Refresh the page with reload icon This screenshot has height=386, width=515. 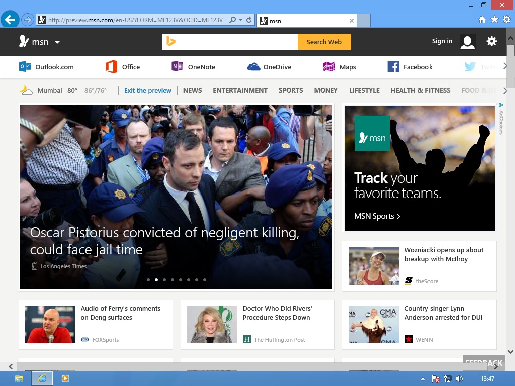tap(249, 20)
